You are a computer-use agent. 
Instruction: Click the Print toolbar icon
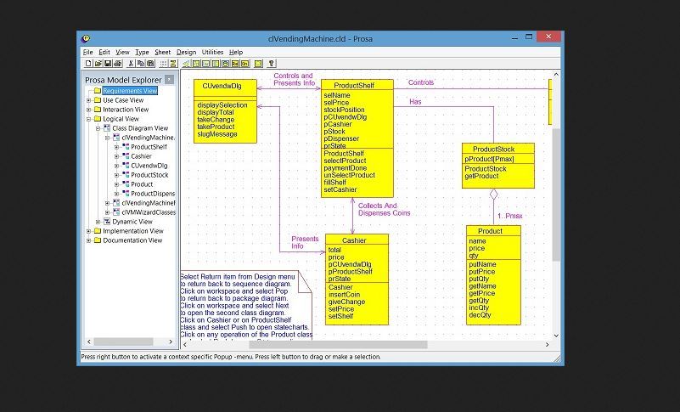click(x=118, y=64)
